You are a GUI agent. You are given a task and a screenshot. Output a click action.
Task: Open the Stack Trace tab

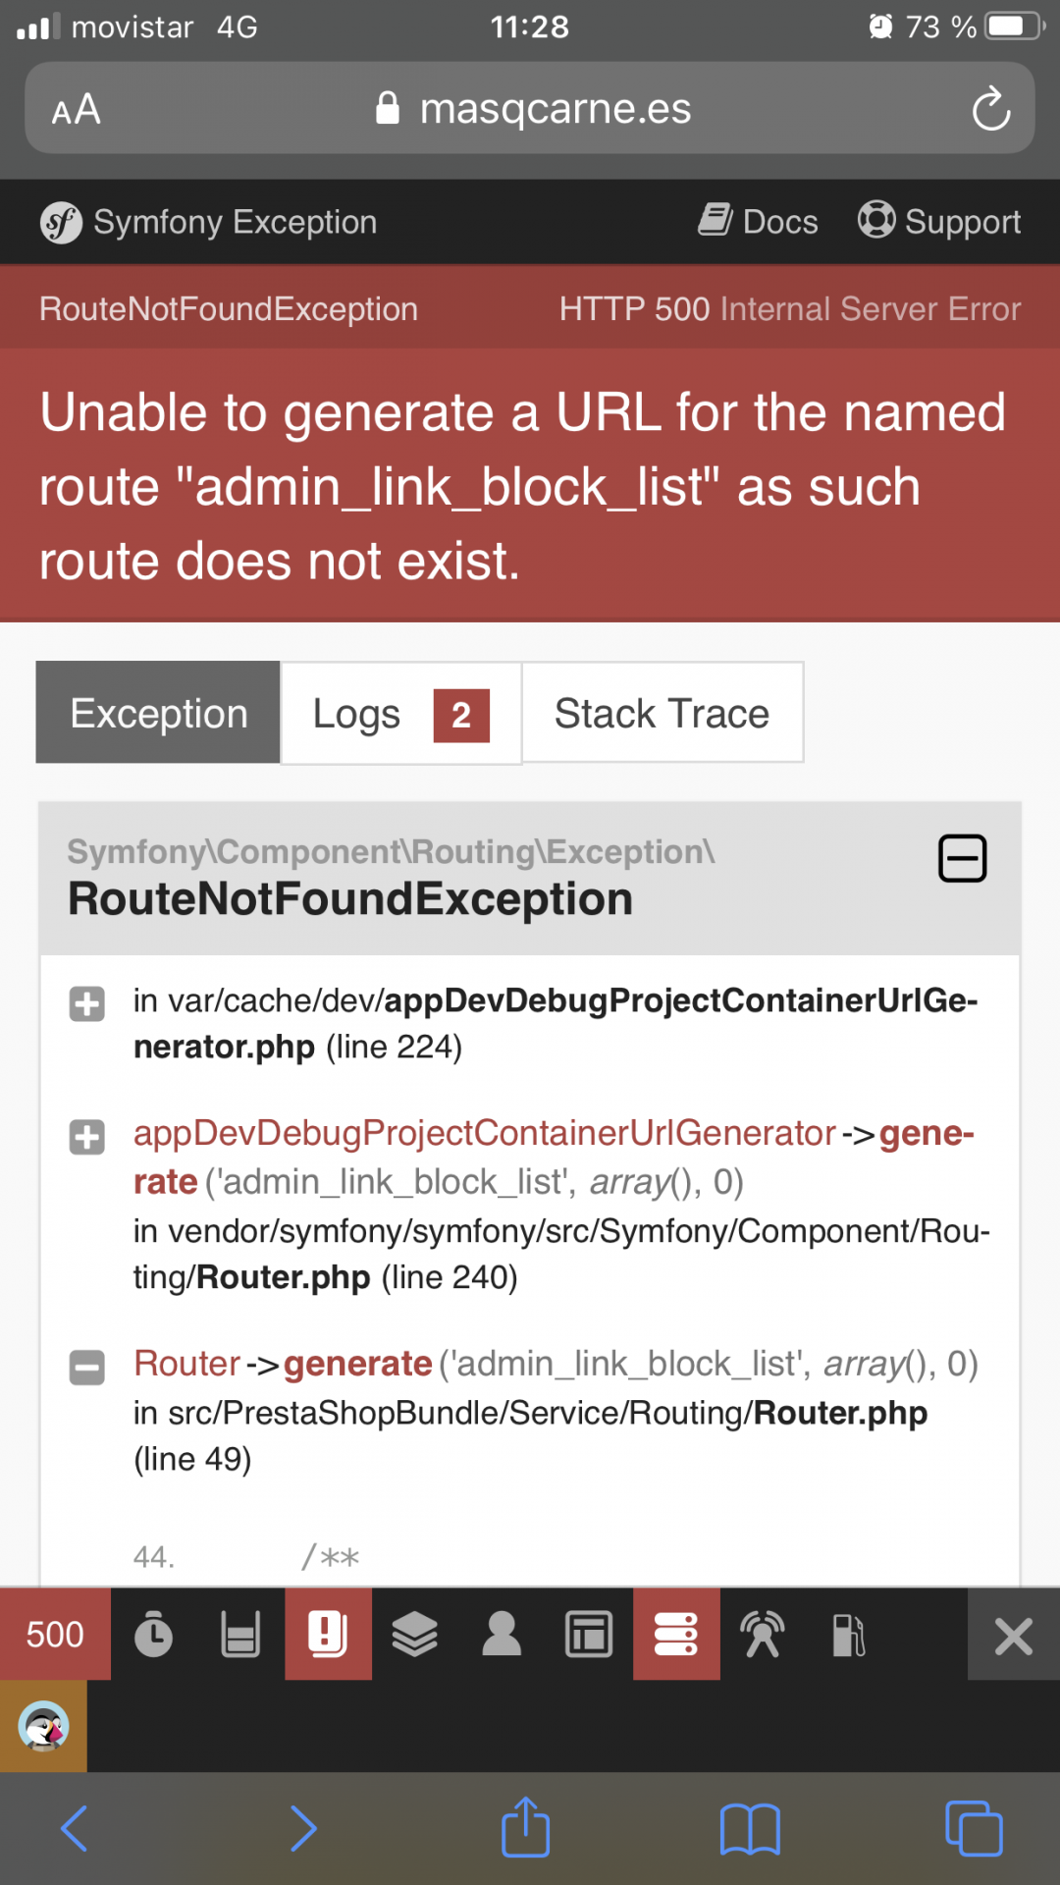coord(662,713)
